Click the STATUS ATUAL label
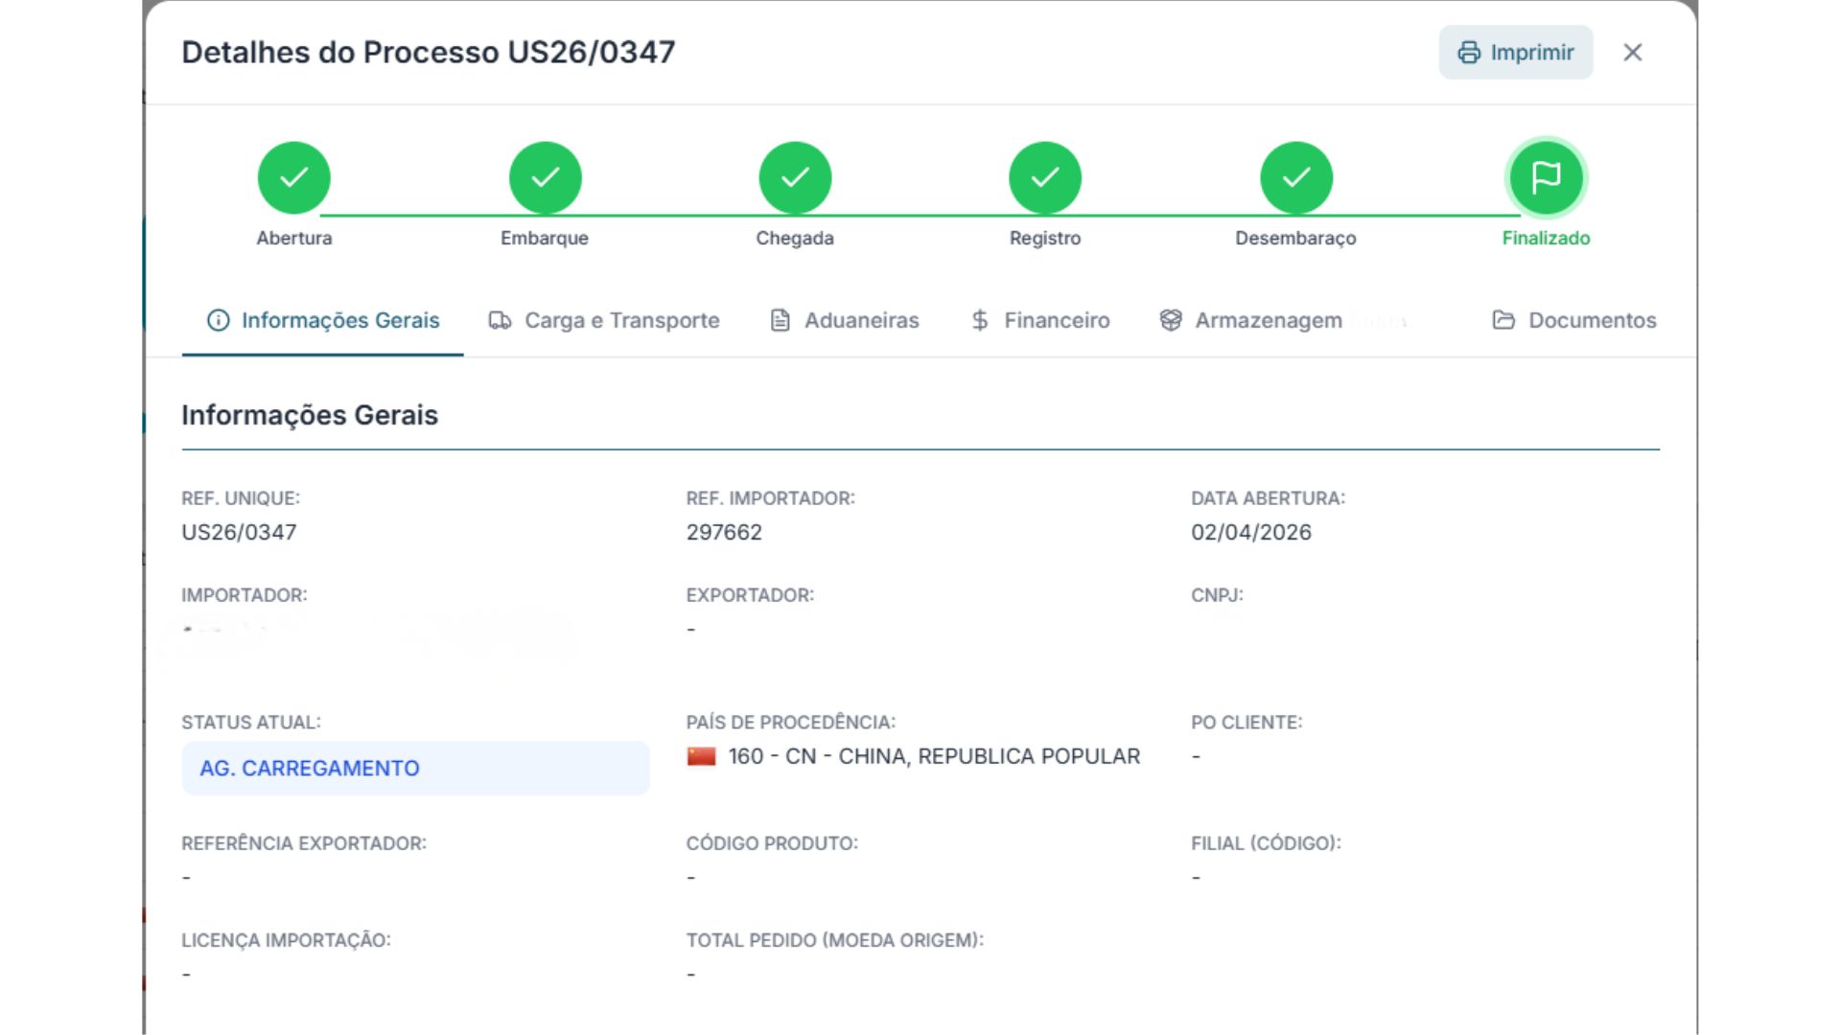Image resolution: width=1841 pixels, height=1035 pixels. pos(251,723)
